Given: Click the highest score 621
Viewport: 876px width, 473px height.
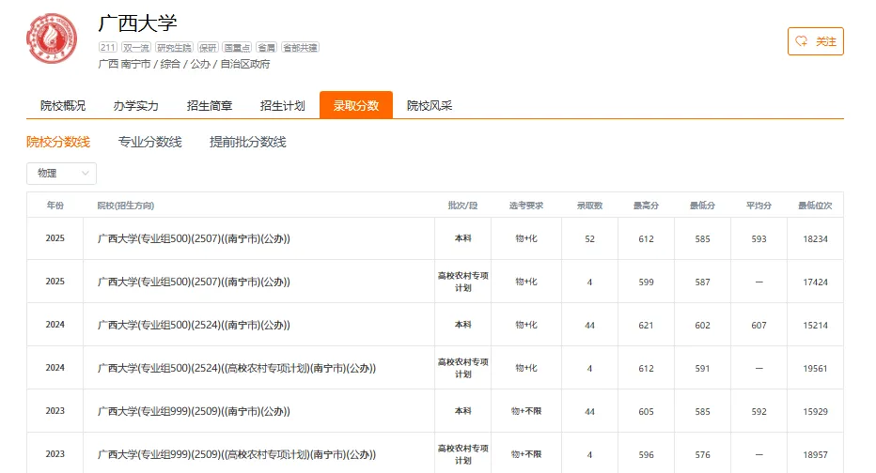Looking at the screenshot, I should click(x=646, y=325).
